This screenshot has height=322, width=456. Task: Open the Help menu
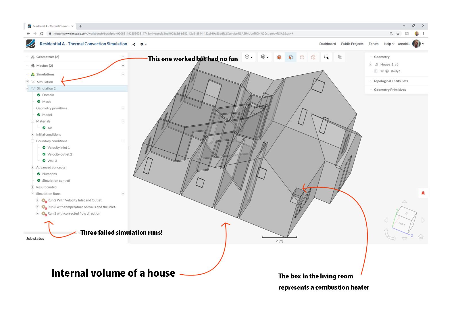pyautogui.click(x=389, y=44)
